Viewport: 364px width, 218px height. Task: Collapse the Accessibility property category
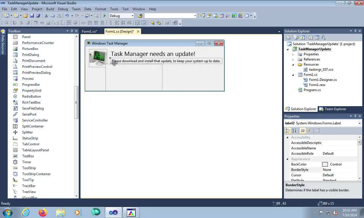pos(287,137)
